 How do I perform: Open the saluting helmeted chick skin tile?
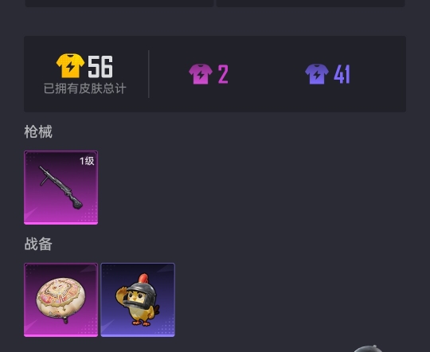pyautogui.click(x=138, y=300)
